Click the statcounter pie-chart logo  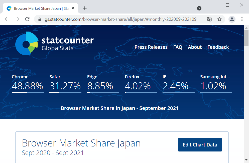click(x=27, y=44)
